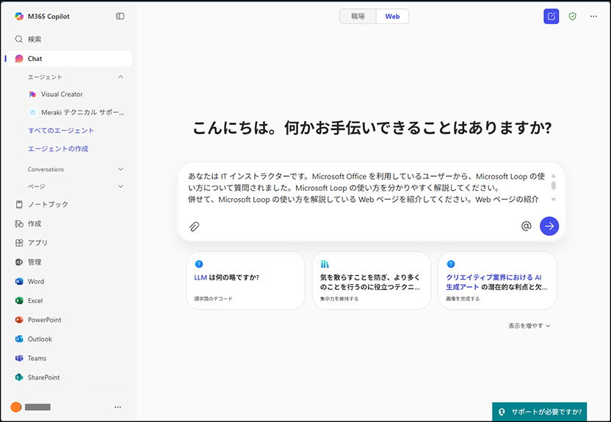Viewport: 611px width, 422px height.
Task: Click the 検索 magnifier icon
Action: click(x=18, y=39)
